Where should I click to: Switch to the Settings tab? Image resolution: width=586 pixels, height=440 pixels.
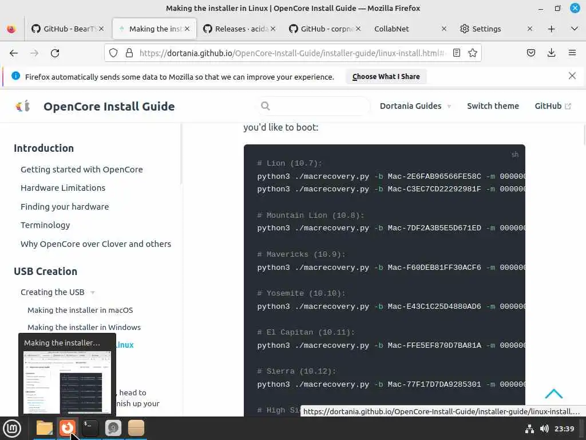pyautogui.click(x=495, y=29)
